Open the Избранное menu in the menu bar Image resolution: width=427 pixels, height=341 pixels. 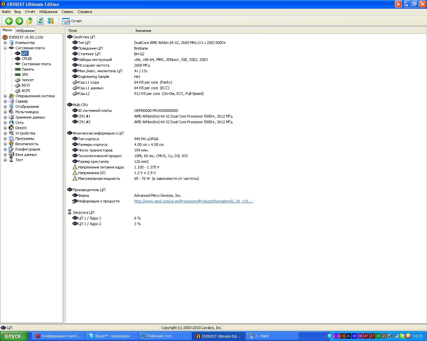tap(48, 12)
